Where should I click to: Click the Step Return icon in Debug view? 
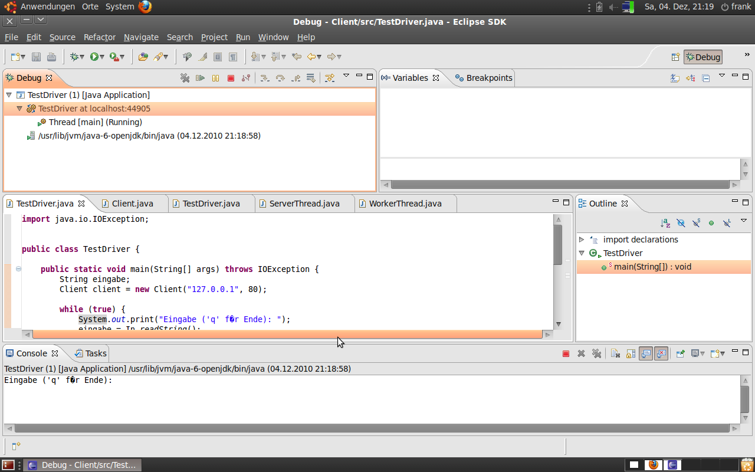tap(296, 77)
